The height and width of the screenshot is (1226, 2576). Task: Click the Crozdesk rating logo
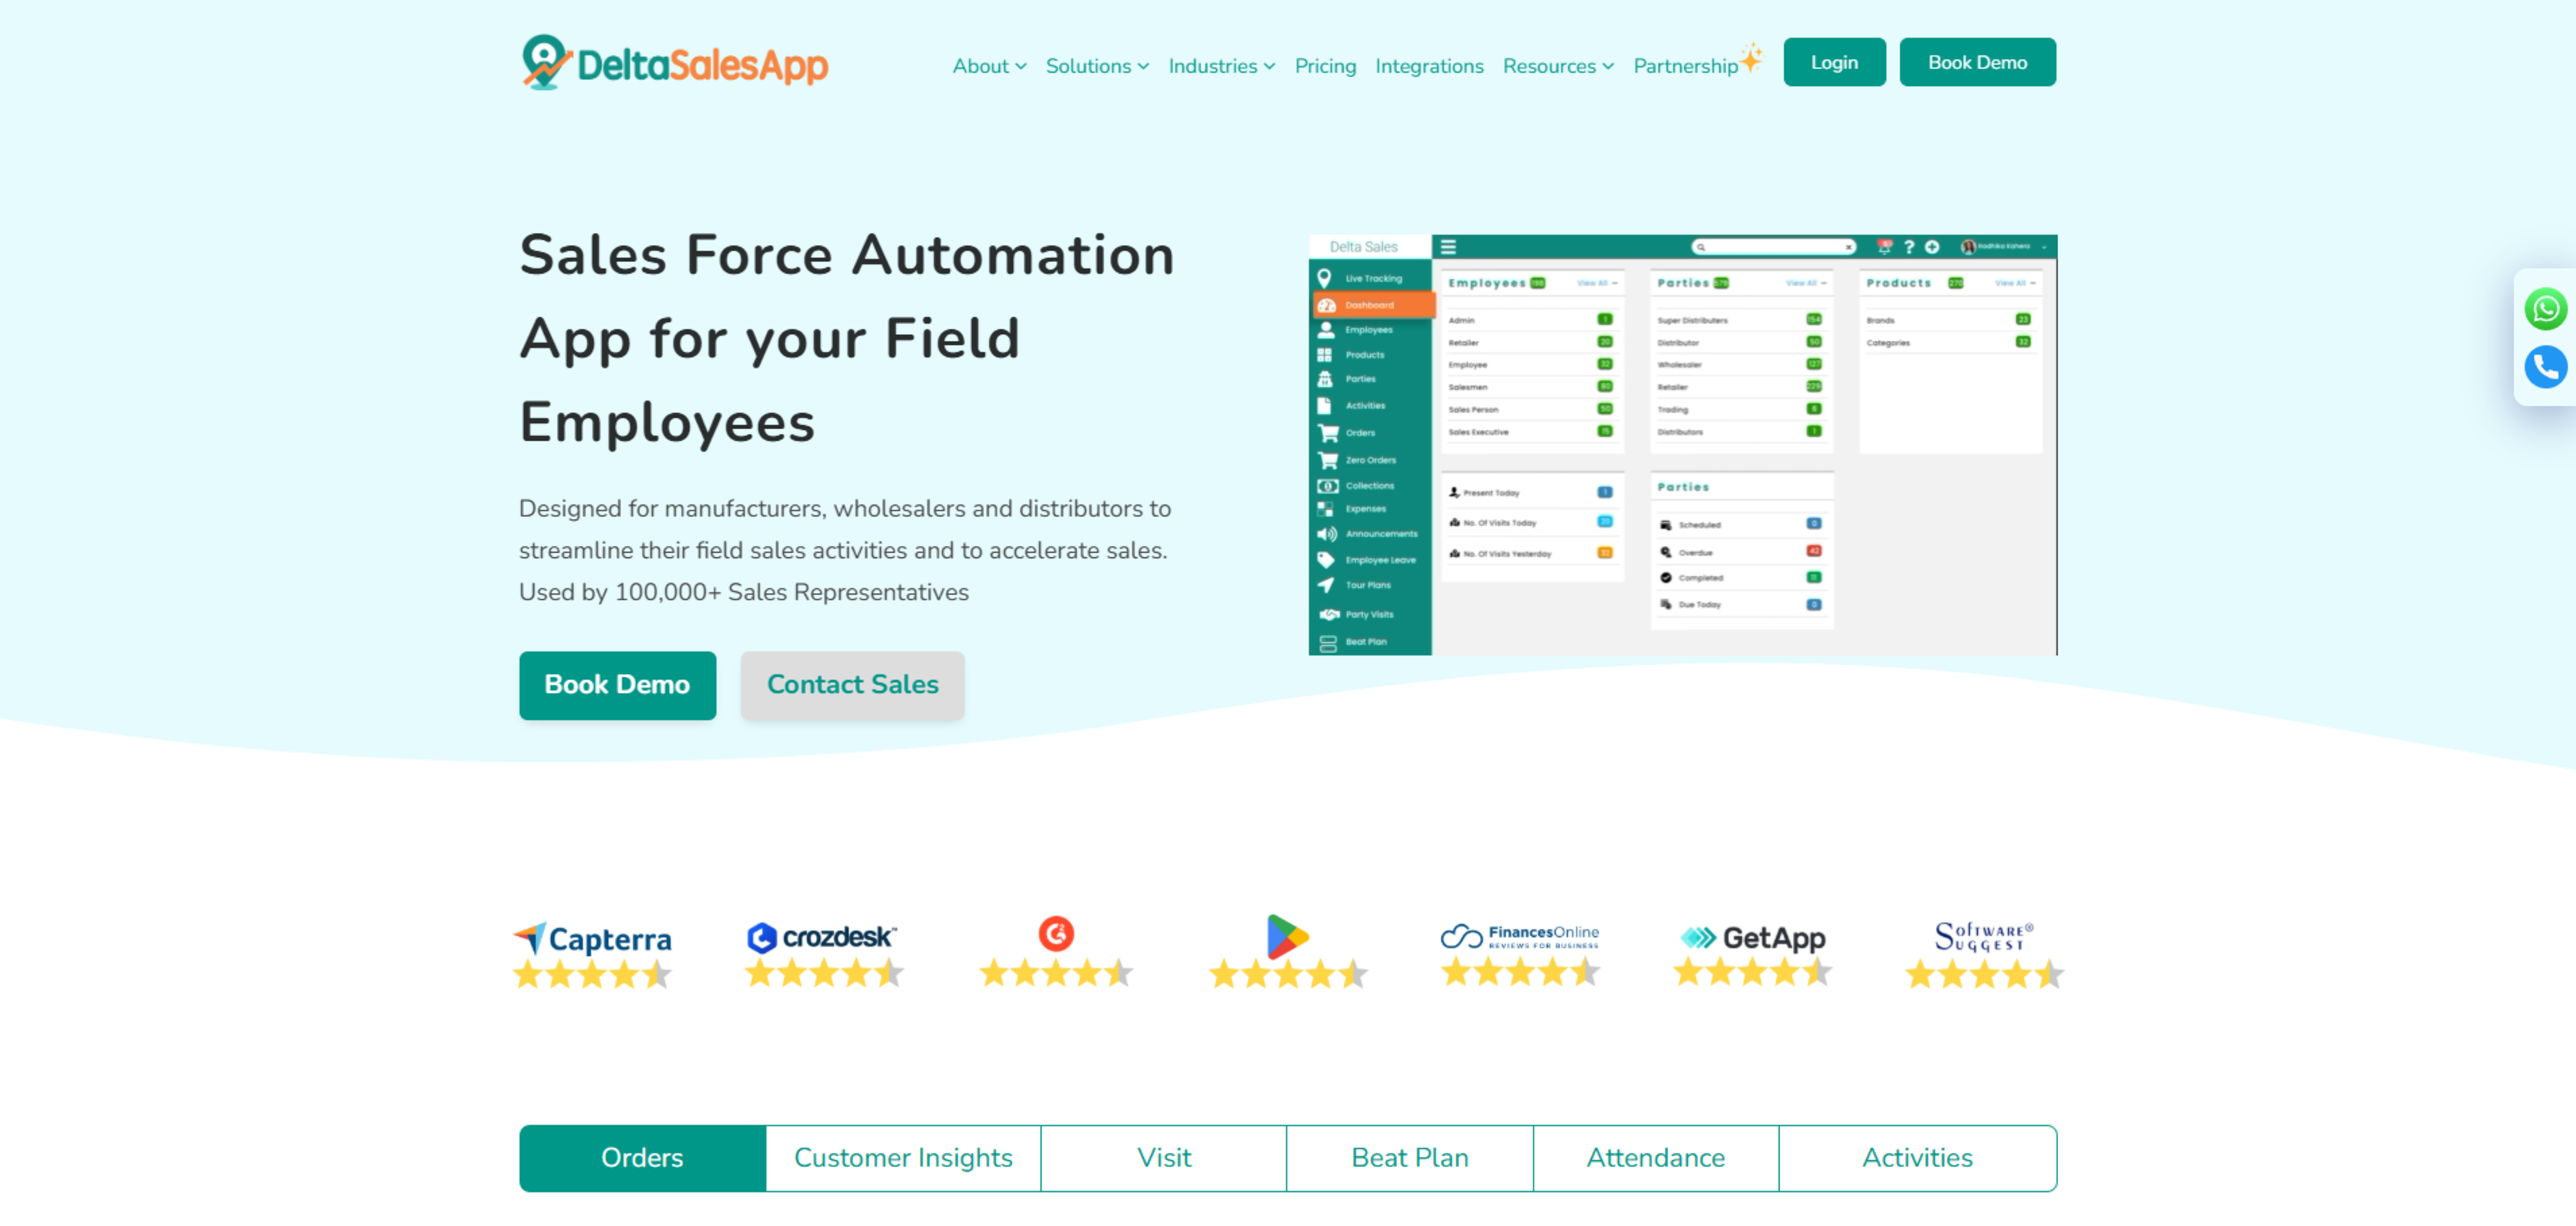tap(824, 954)
